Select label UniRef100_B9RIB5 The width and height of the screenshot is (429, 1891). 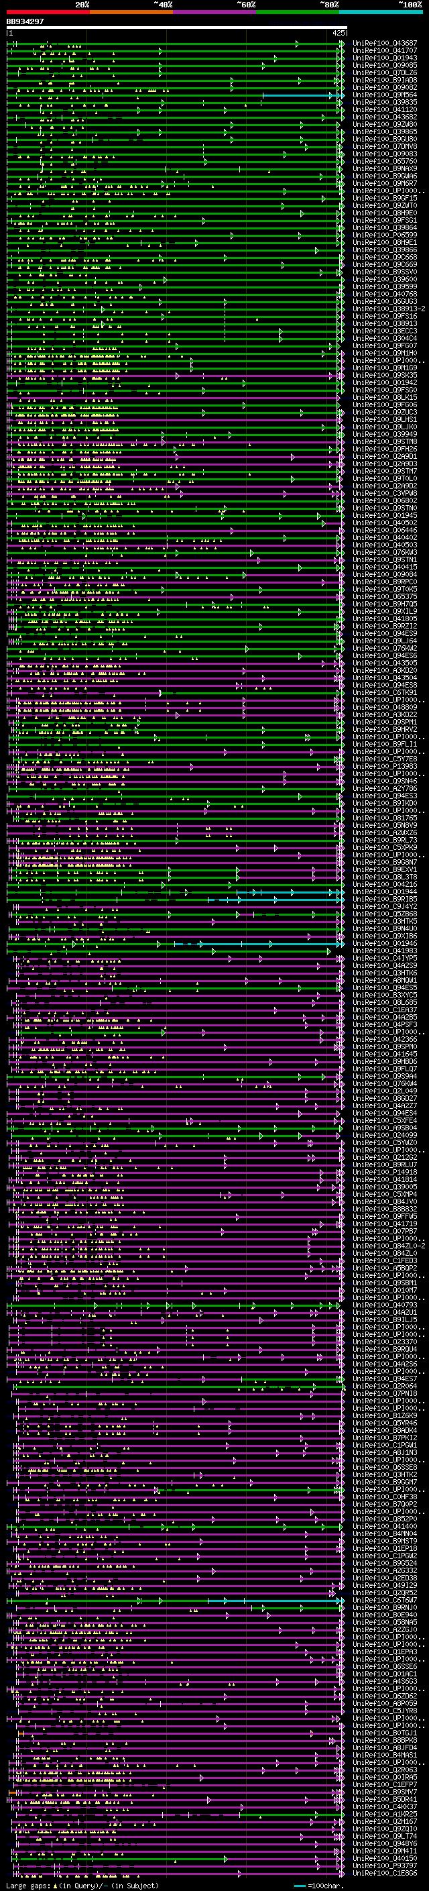click(385, 900)
